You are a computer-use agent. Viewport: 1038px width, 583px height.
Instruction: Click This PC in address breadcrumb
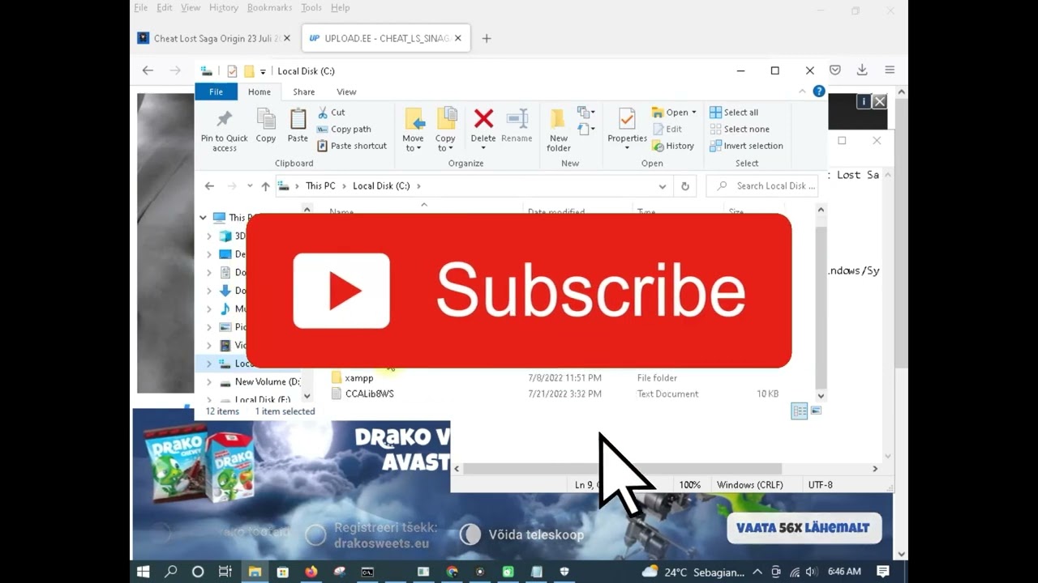tap(320, 185)
